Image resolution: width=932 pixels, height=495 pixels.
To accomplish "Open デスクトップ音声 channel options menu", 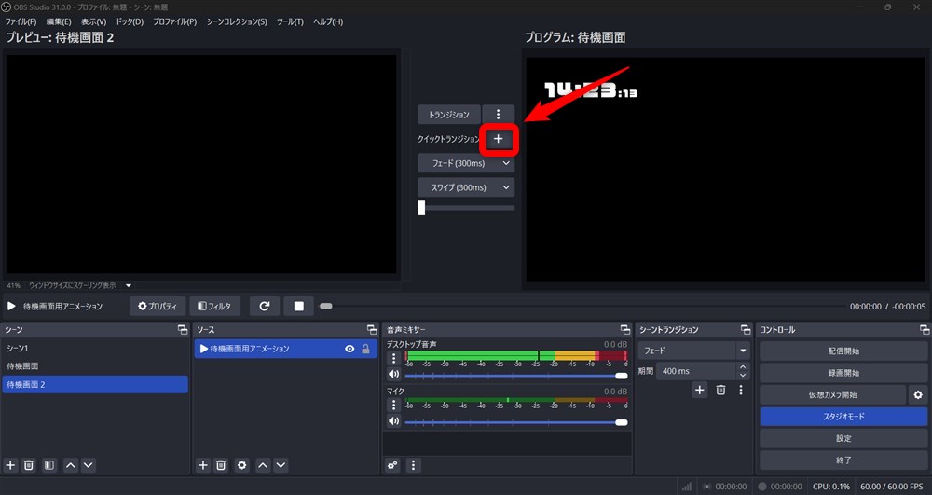I will point(393,358).
